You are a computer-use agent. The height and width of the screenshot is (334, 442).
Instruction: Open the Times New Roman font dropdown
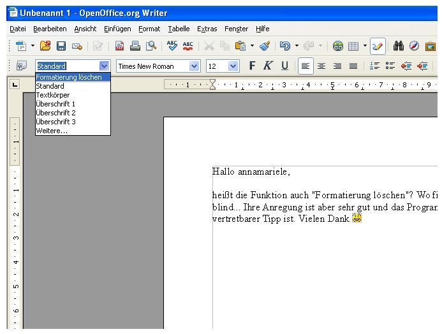195,66
